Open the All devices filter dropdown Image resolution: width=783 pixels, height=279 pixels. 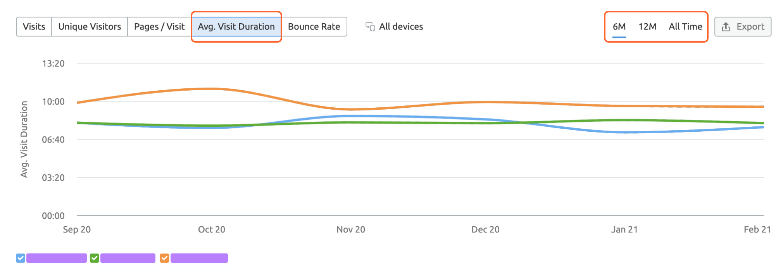[x=394, y=27]
